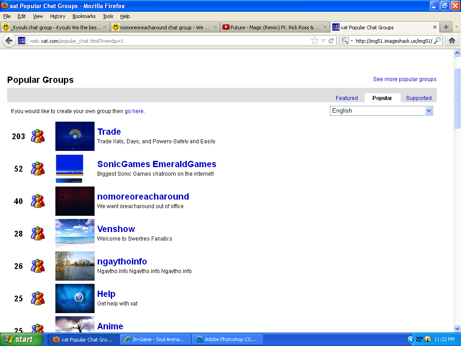This screenshot has width=461, height=346.
Task: Open the search engine selector dropdown
Action: point(346,41)
